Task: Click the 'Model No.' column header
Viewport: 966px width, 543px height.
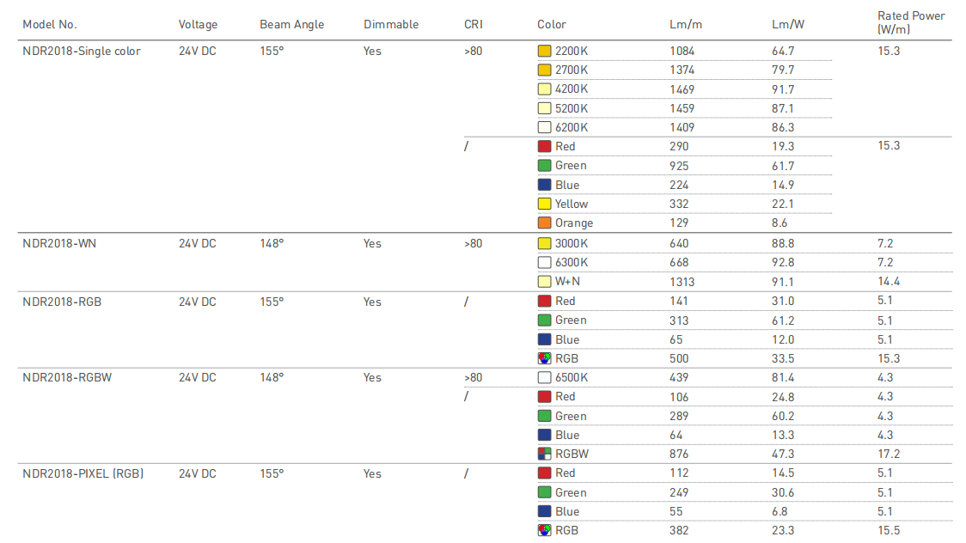Action: [x=50, y=25]
